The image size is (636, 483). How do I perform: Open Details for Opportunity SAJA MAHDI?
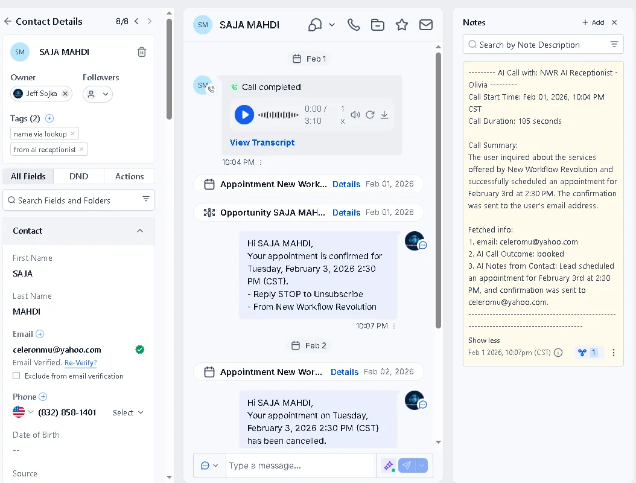pyautogui.click(x=346, y=213)
